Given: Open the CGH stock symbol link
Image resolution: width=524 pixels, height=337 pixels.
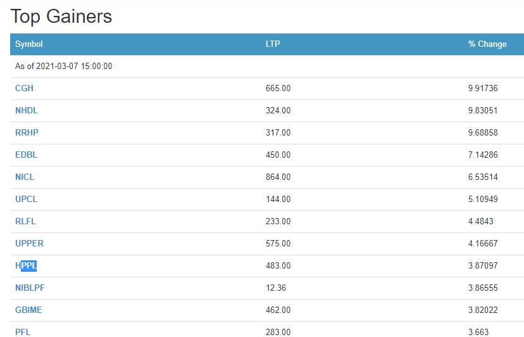Looking at the screenshot, I should click(24, 89).
